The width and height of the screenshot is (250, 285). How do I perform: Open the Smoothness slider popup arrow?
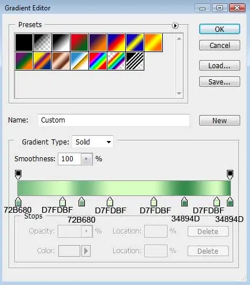(87, 159)
